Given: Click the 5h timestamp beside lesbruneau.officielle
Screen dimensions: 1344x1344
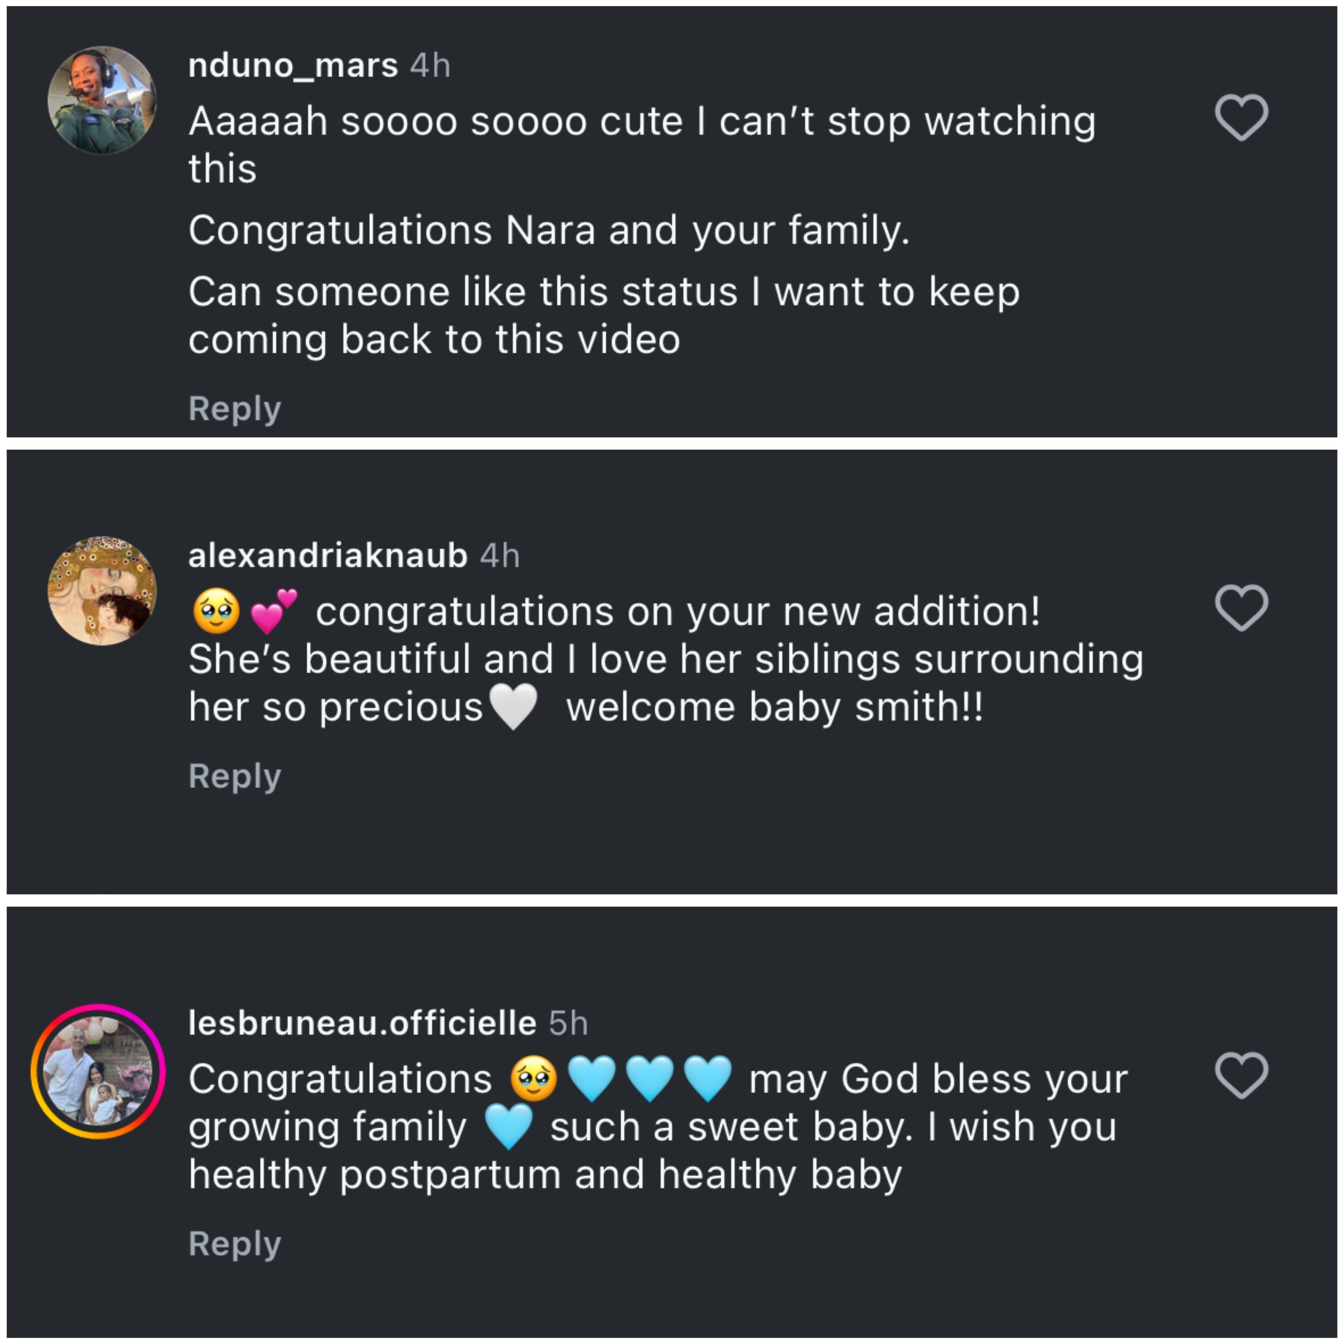Looking at the screenshot, I should click(568, 1023).
